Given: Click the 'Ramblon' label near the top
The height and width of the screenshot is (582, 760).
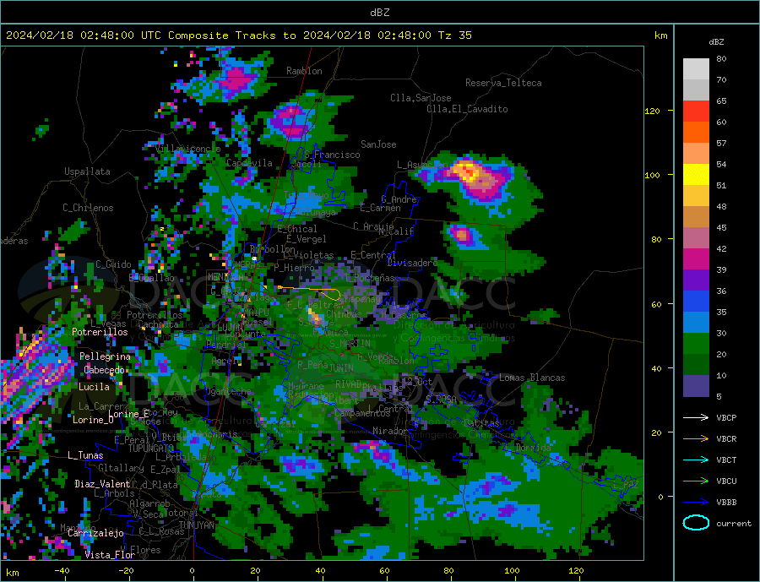Looking at the screenshot, I should point(304,71).
